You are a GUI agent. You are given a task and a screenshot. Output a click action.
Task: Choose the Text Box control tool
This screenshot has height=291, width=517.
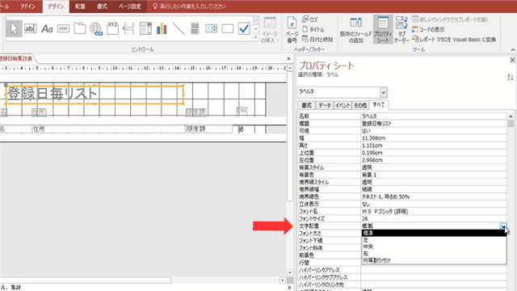30,29
